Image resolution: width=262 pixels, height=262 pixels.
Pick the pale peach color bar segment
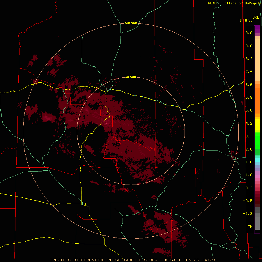tap(257, 60)
